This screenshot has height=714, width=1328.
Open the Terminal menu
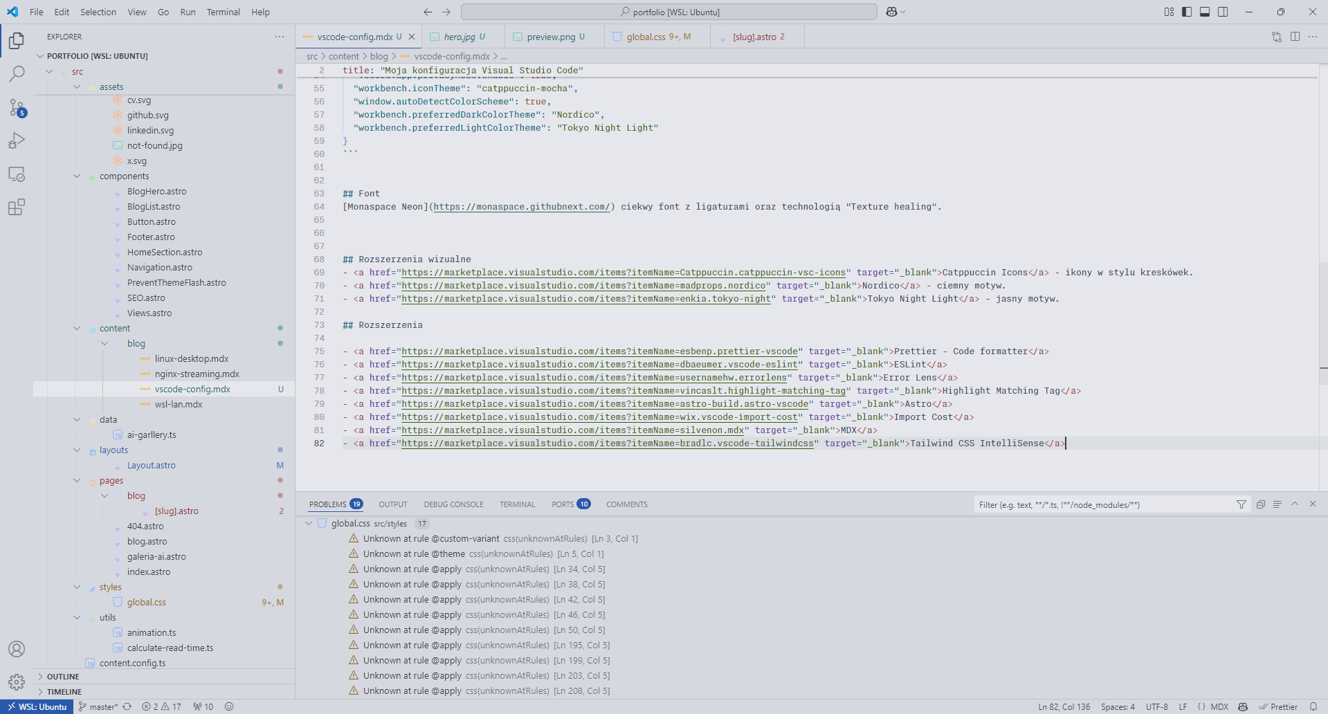pyautogui.click(x=223, y=12)
